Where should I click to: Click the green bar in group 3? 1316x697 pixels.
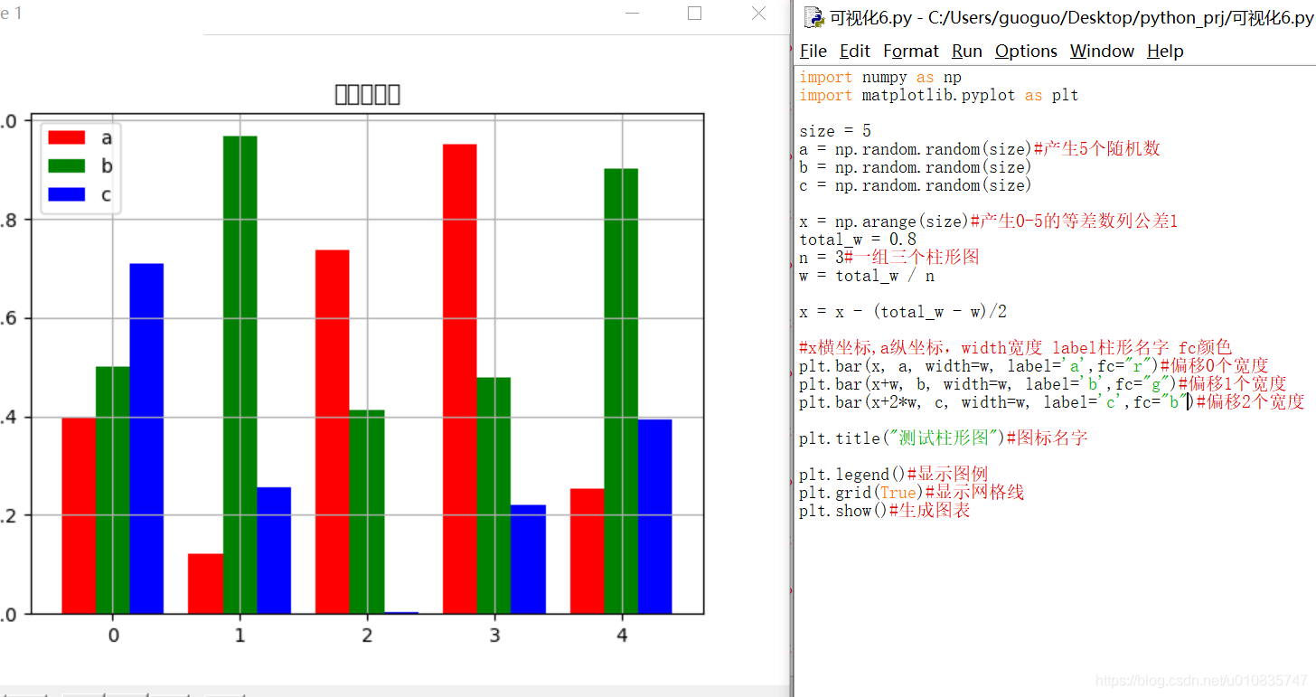(493, 495)
